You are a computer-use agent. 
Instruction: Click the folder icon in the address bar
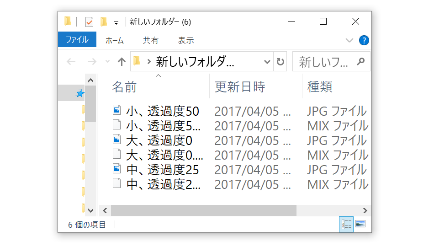pyautogui.click(x=137, y=61)
